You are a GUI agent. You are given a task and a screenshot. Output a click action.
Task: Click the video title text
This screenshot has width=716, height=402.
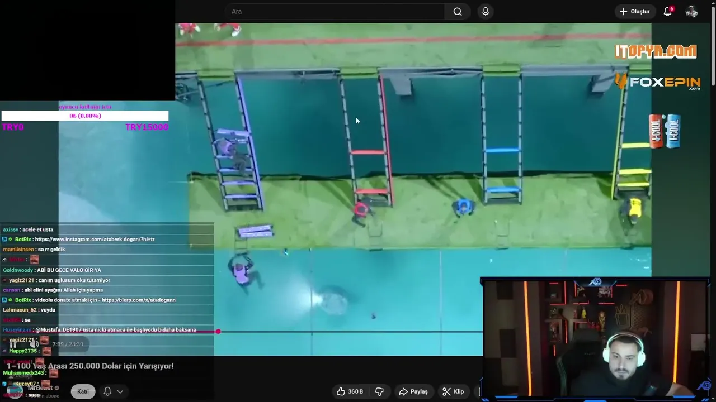[x=90, y=366]
